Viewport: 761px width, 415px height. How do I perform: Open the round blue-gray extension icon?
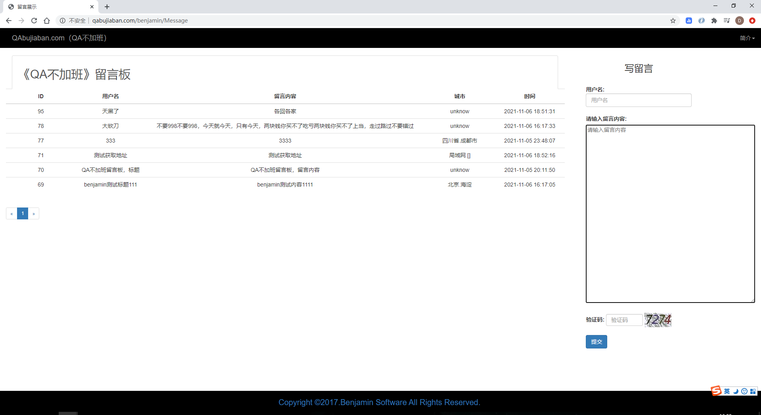[702, 21]
